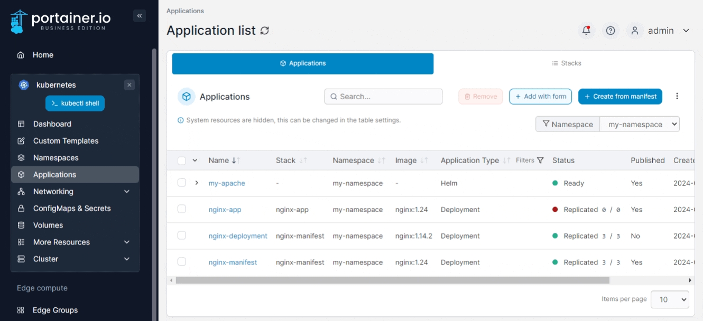Open the my-namespace dropdown filter
Image resolution: width=703 pixels, height=321 pixels.
tap(640, 124)
